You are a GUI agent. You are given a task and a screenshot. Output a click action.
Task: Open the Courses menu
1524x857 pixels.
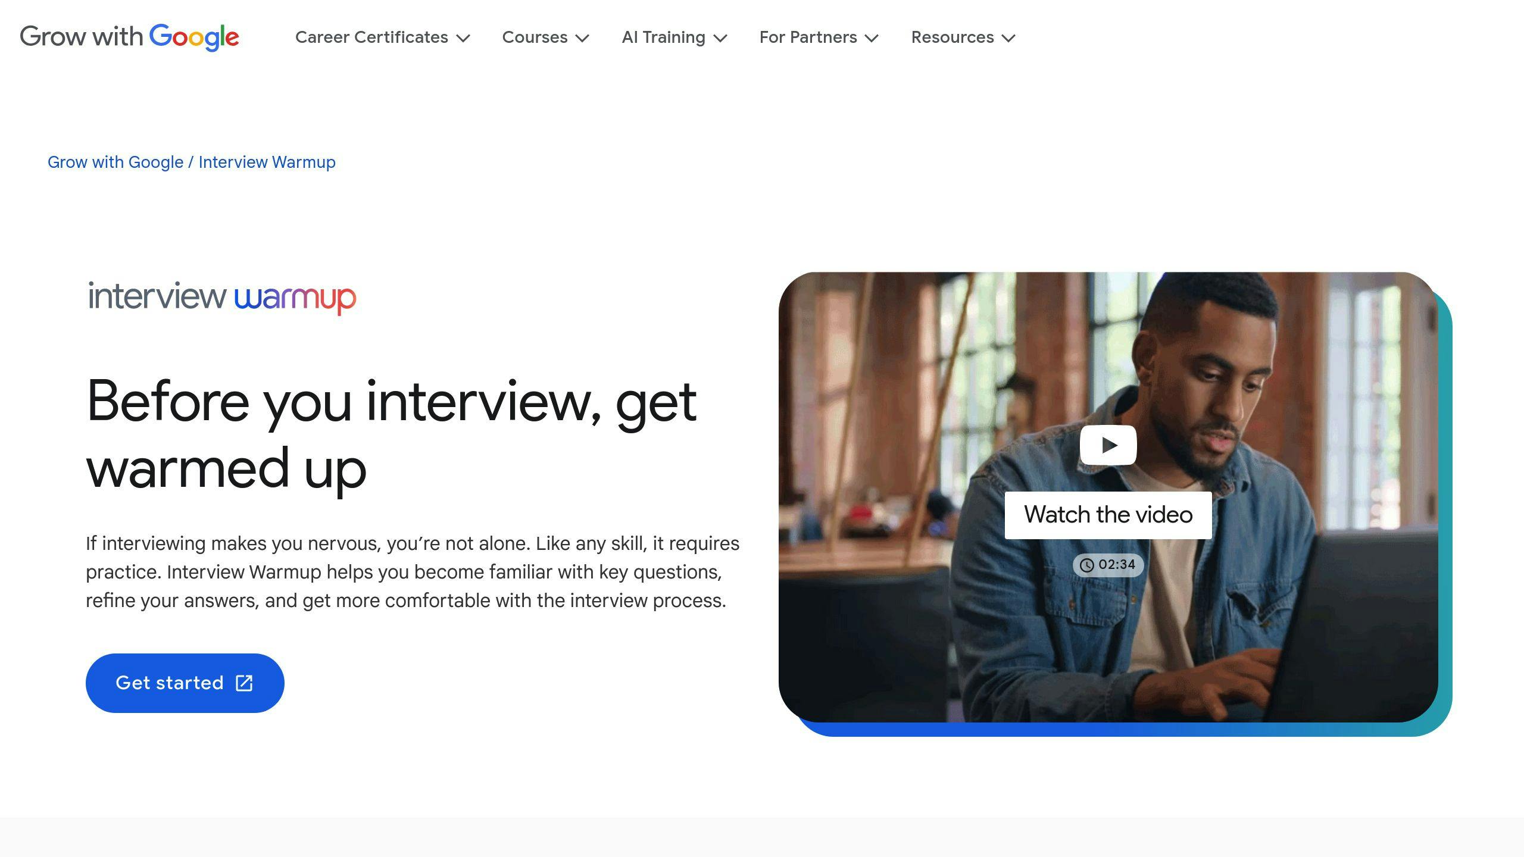pyautogui.click(x=546, y=37)
